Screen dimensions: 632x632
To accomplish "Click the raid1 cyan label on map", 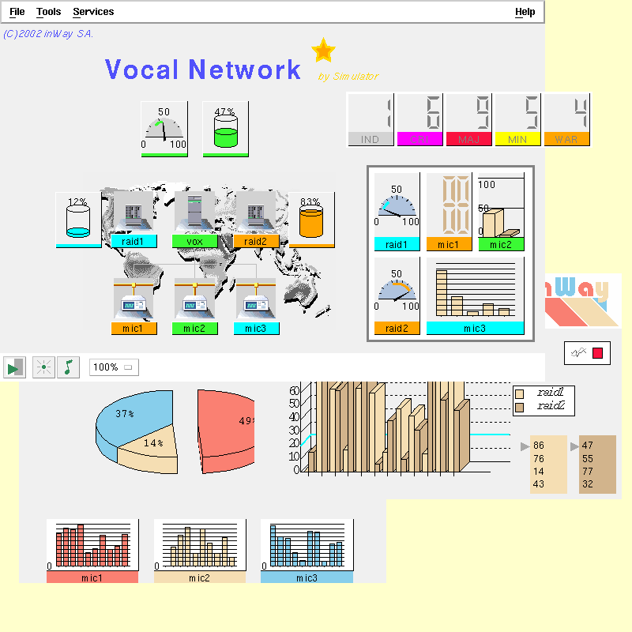I will pyautogui.click(x=134, y=241).
